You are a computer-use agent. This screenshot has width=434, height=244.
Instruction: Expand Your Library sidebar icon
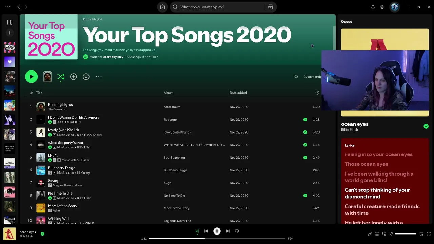click(x=9, y=22)
